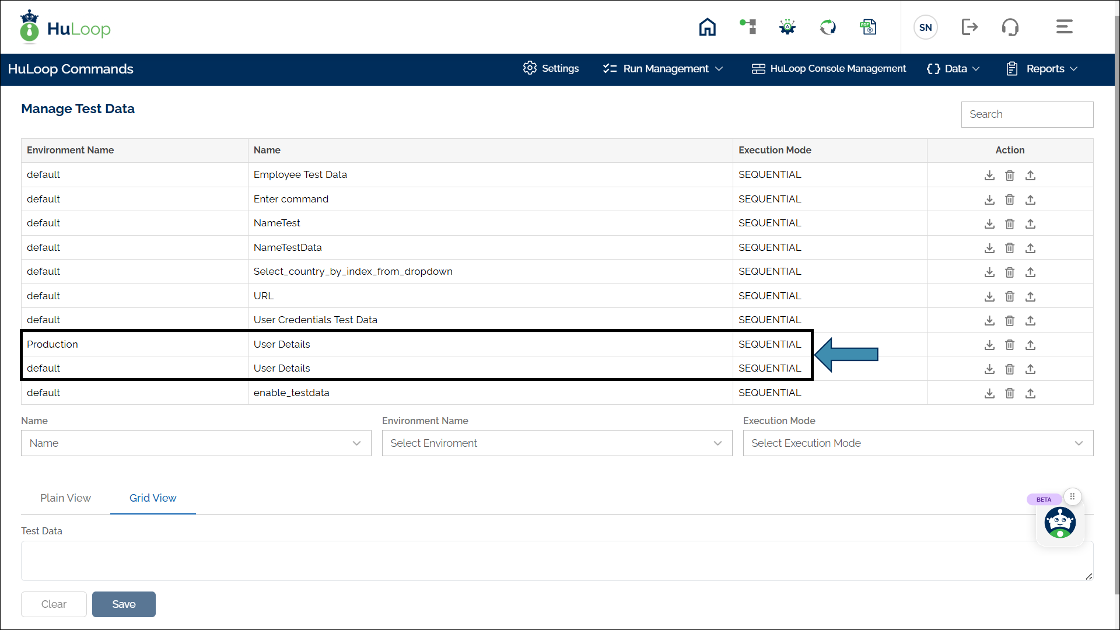Download the Employee Test Data row

[989, 175]
